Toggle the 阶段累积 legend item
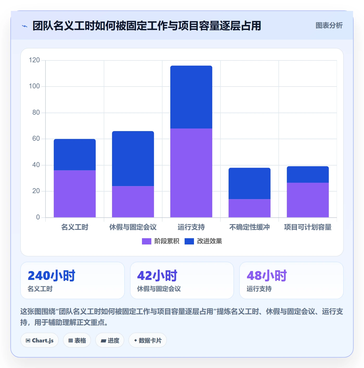Screen dimensions: 364x368 click(160, 241)
